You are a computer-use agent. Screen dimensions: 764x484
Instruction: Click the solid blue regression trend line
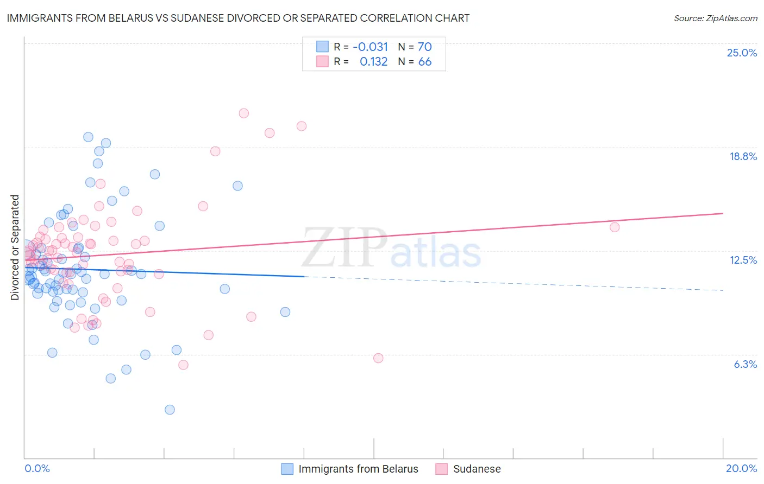(x=164, y=272)
